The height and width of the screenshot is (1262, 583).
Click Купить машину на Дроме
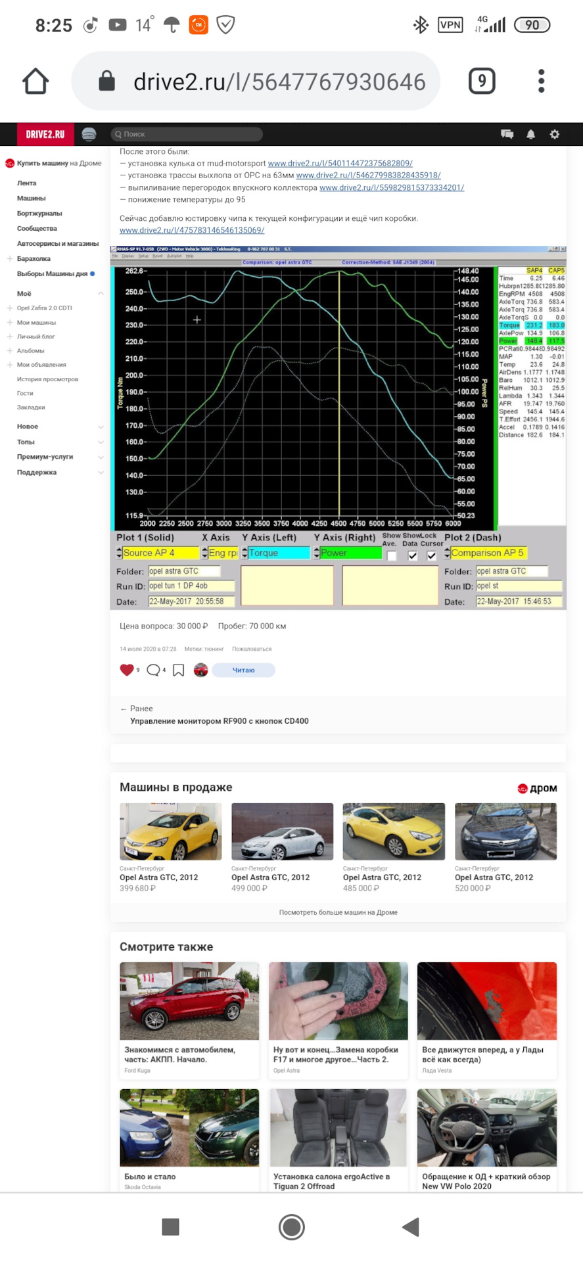(54, 163)
